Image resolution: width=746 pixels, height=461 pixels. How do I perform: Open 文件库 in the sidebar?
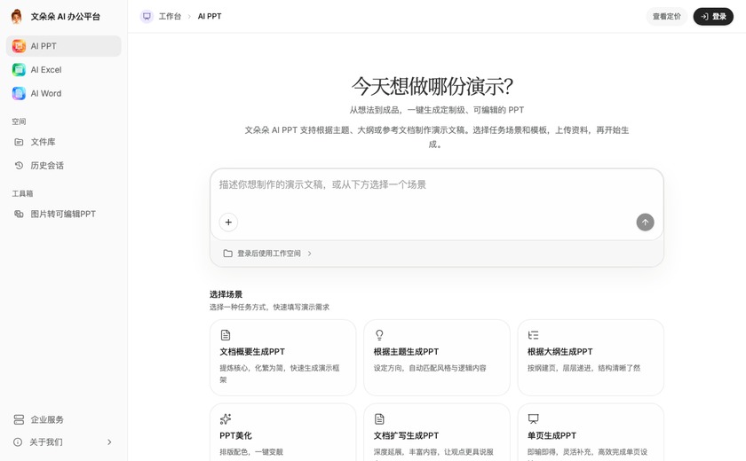(x=64, y=142)
